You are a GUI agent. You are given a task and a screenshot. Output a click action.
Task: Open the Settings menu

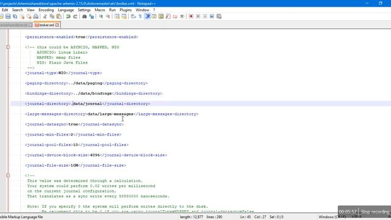[x=84, y=10]
